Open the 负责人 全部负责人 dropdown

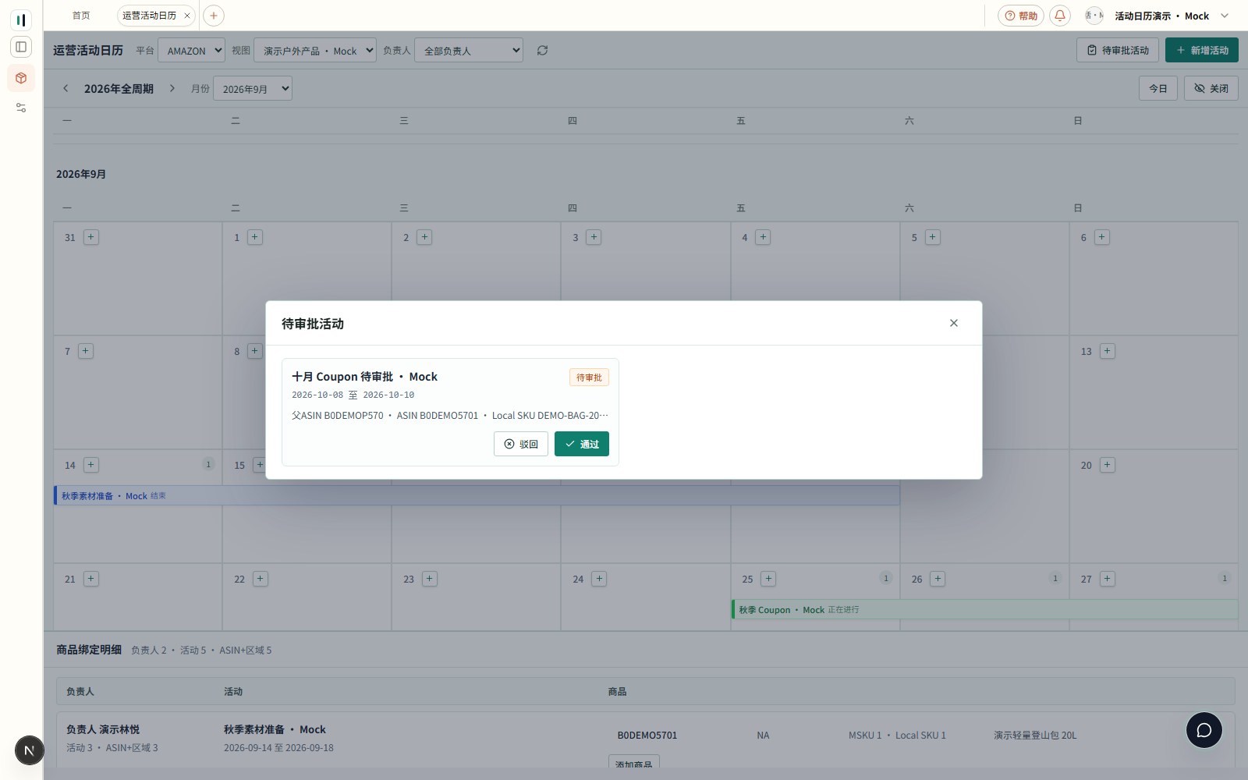(x=469, y=51)
